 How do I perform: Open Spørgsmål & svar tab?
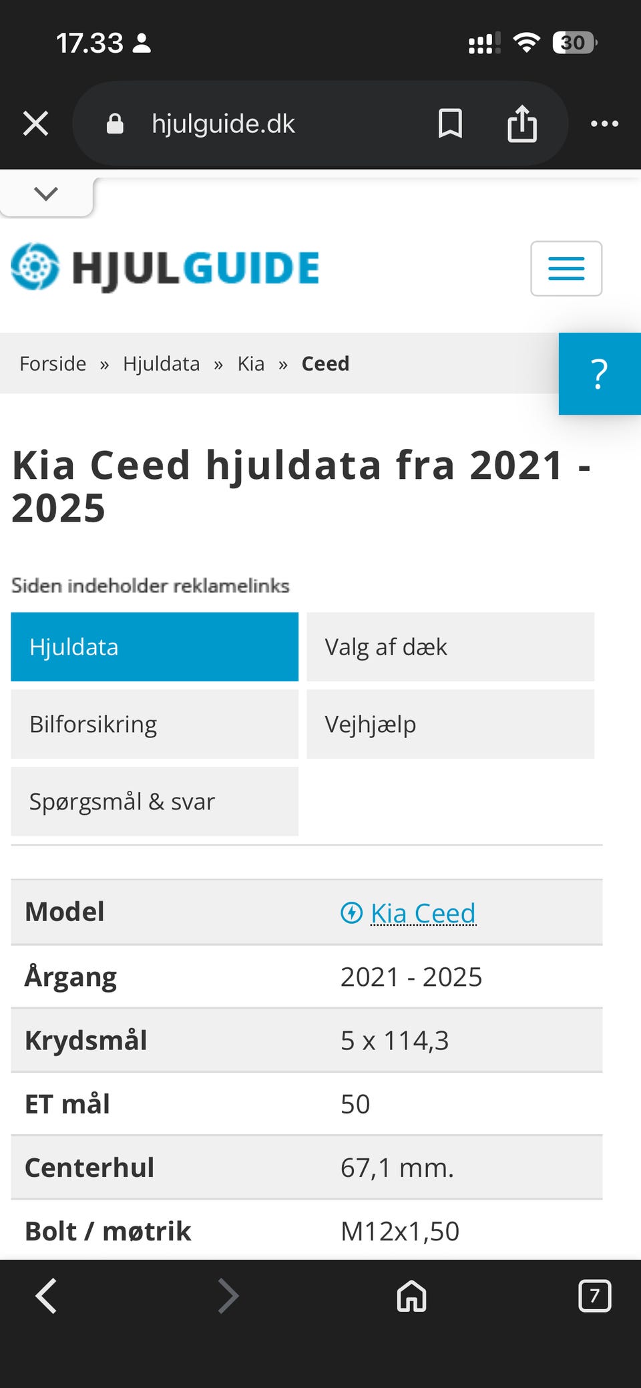point(154,802)
